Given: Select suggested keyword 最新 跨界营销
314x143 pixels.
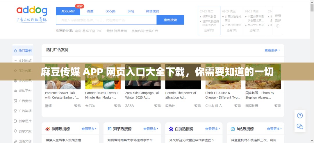Looking at the screenshot, I should click(117, 31).
